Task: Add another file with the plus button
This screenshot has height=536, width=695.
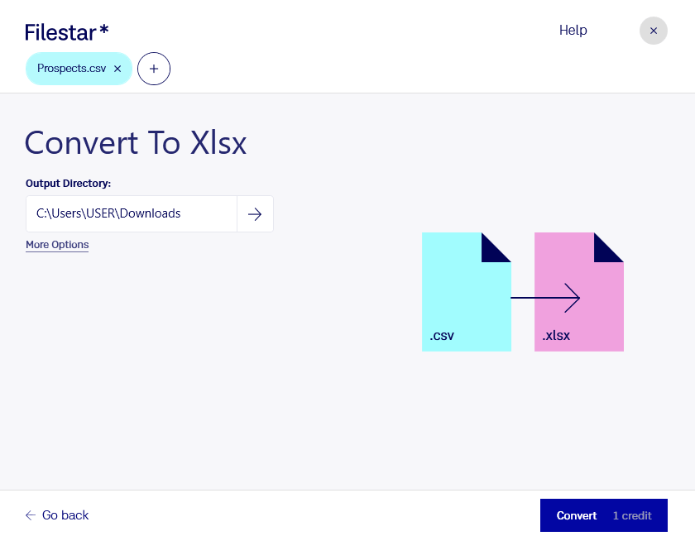Action: (x=154, y=69)
